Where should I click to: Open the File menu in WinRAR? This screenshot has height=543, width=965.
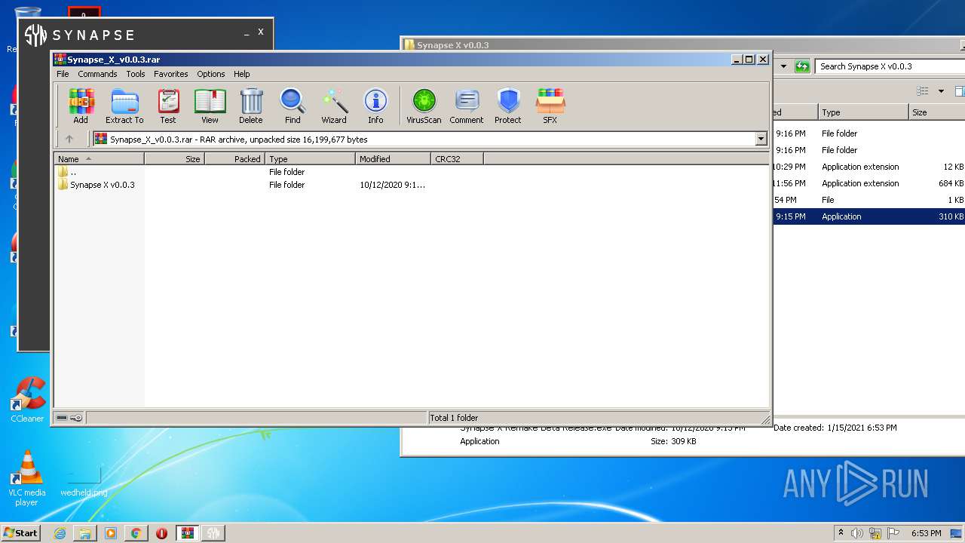pyautogui.click(x=63, y=74)
